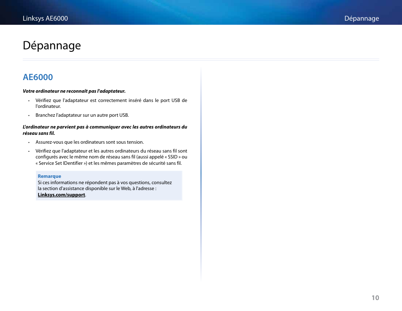The width and height of the screenshot is (402, 311).
Task: Select the large 'Dépannage' page title
Action: tap(52, 46)
